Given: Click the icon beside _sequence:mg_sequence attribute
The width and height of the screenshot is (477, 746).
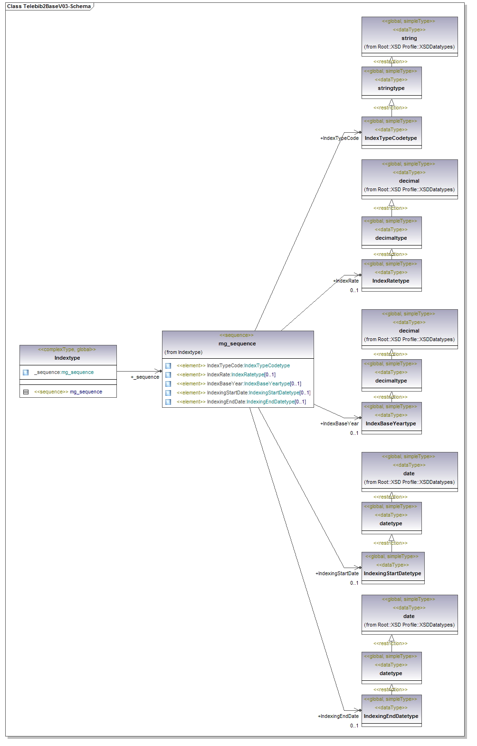Looking at the screenshot, I should [x=26, y=373].
